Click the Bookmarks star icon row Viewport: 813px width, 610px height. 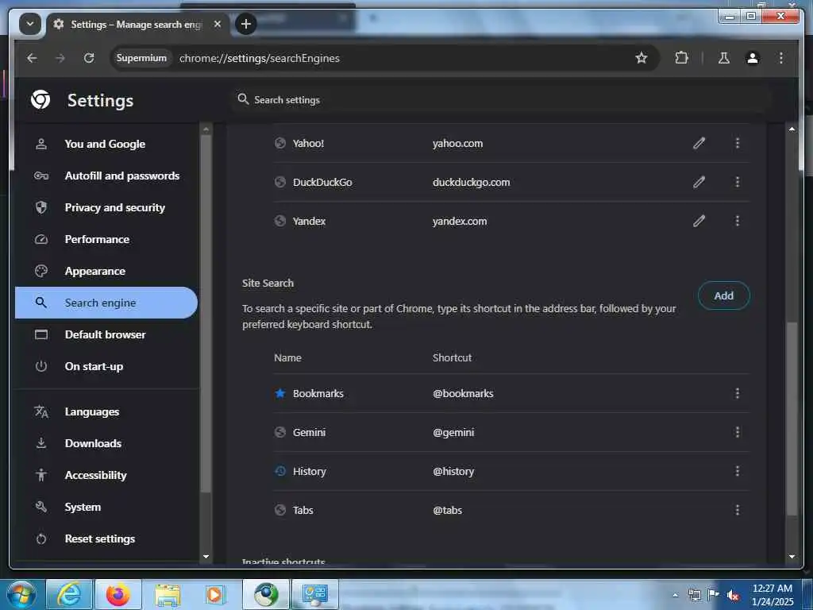pyautogui.click(x=280, y=393)
